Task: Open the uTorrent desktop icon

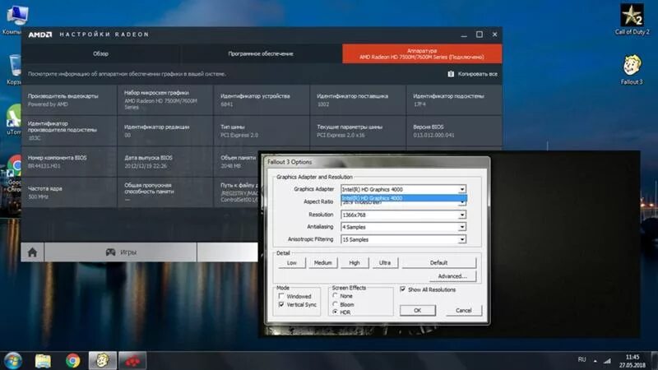Action: tap(13, 119)
